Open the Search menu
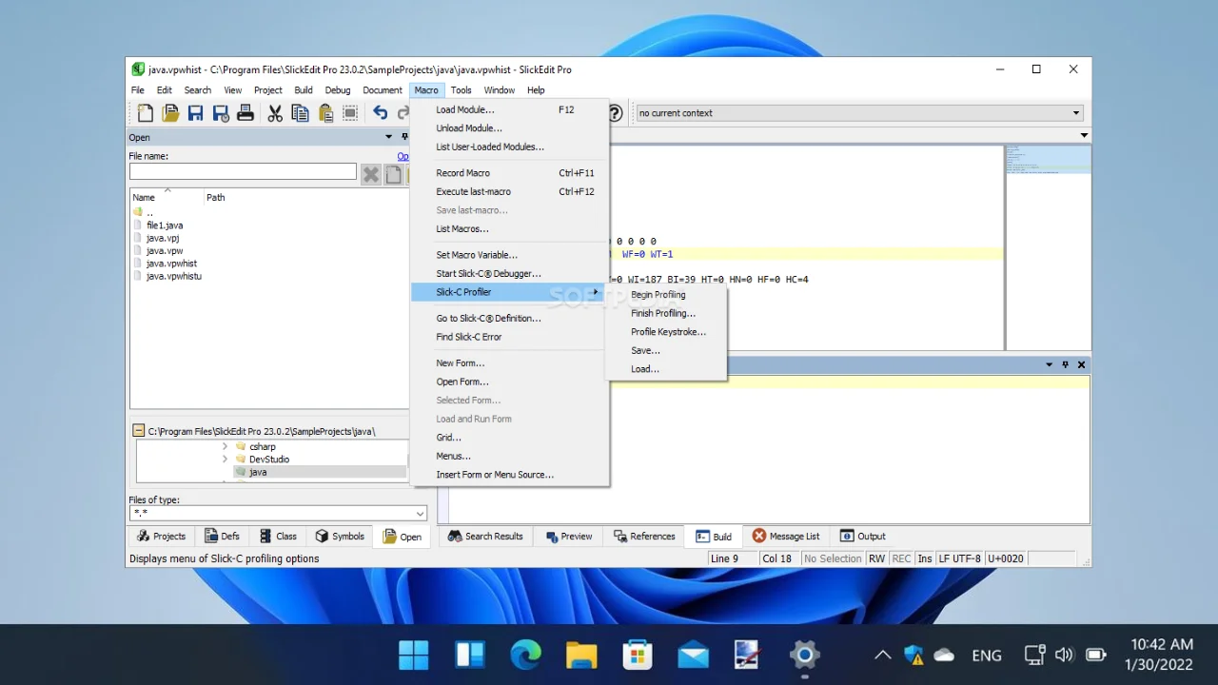The image size is (1218, 685). tap(198, 90)
